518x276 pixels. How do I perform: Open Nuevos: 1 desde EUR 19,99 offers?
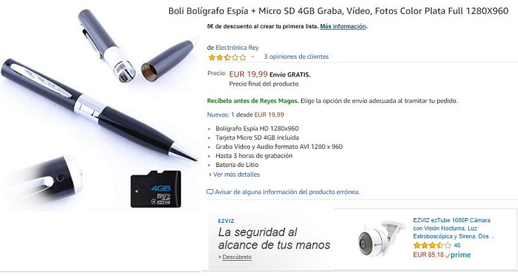[245, 115]
